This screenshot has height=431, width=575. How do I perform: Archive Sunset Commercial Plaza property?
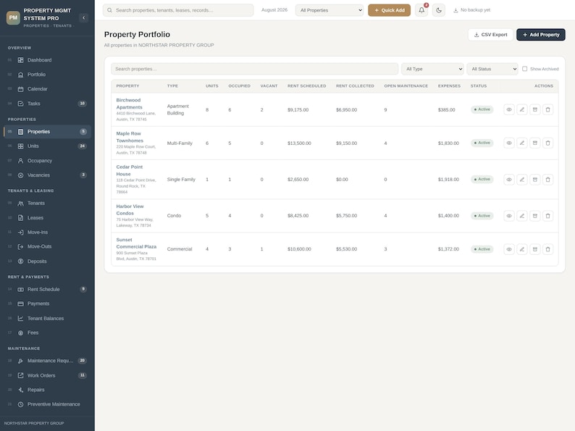[535, 249]
